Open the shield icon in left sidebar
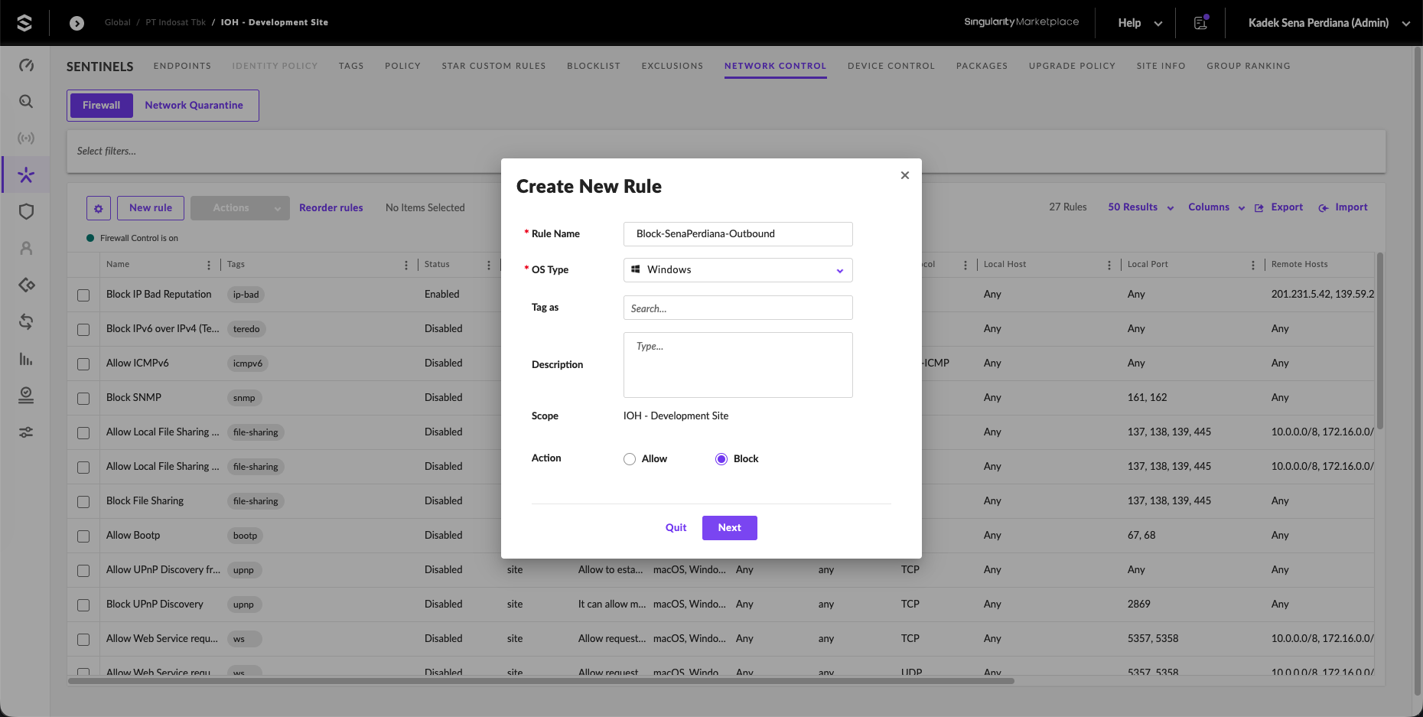Image resolution: width=1423 pixels, height=717 pixels. point(26,212)
